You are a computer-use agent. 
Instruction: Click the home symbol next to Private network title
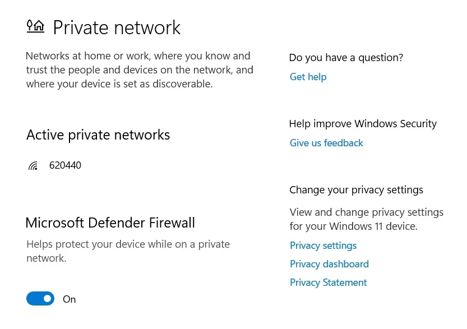pos(35,26)
